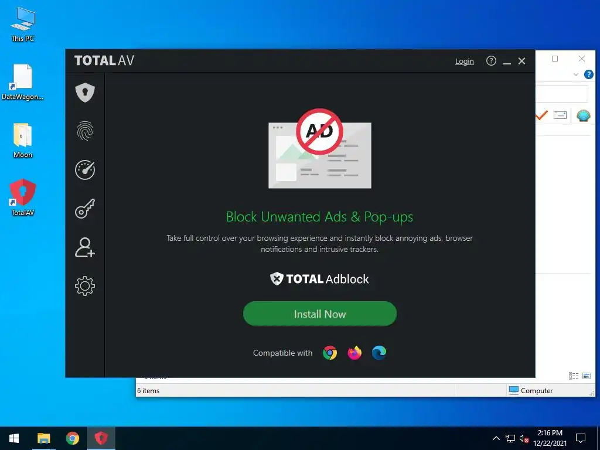This screenshot has width=600, height=450.
Task: Click the shell icon in Explorer
Action: [583, 115]
